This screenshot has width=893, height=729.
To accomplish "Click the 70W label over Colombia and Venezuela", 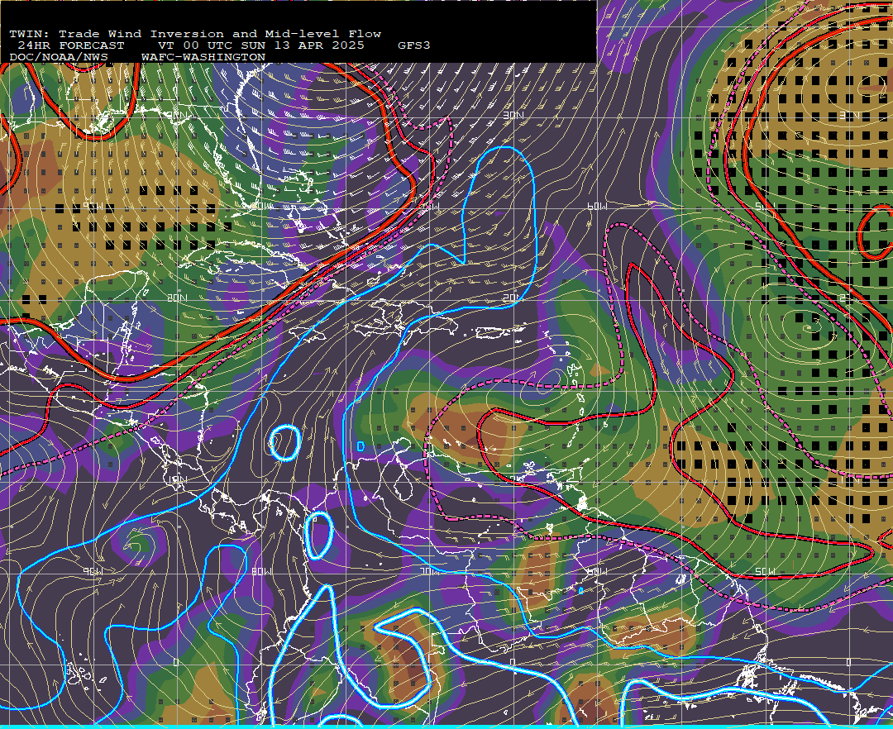I will [429, 571].
